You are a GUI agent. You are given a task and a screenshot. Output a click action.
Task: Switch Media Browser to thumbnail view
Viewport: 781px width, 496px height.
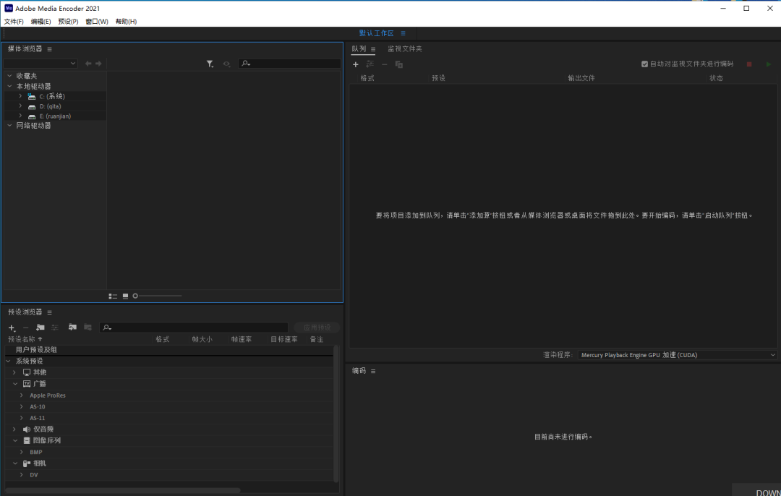click(126, 296)
